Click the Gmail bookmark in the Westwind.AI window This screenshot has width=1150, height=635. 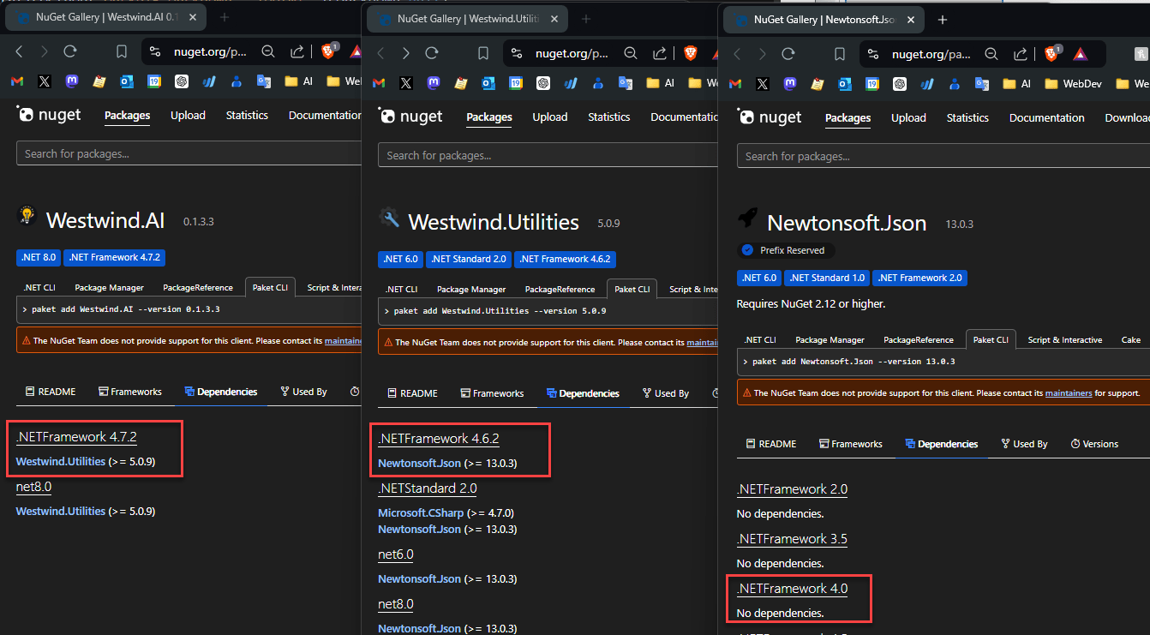click(17, 81)
